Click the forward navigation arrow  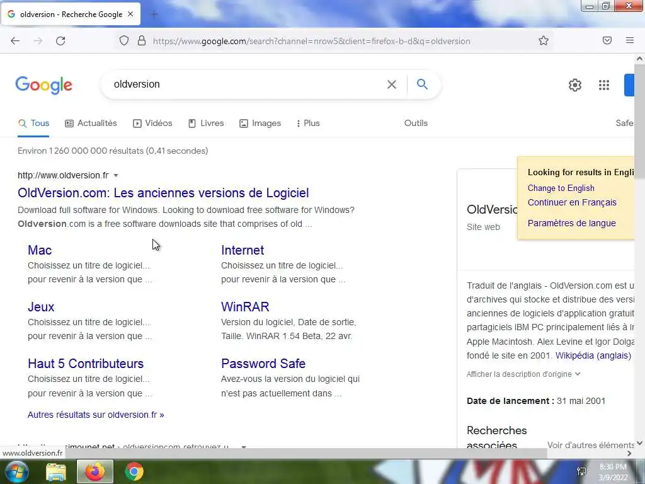click(38, 41)
